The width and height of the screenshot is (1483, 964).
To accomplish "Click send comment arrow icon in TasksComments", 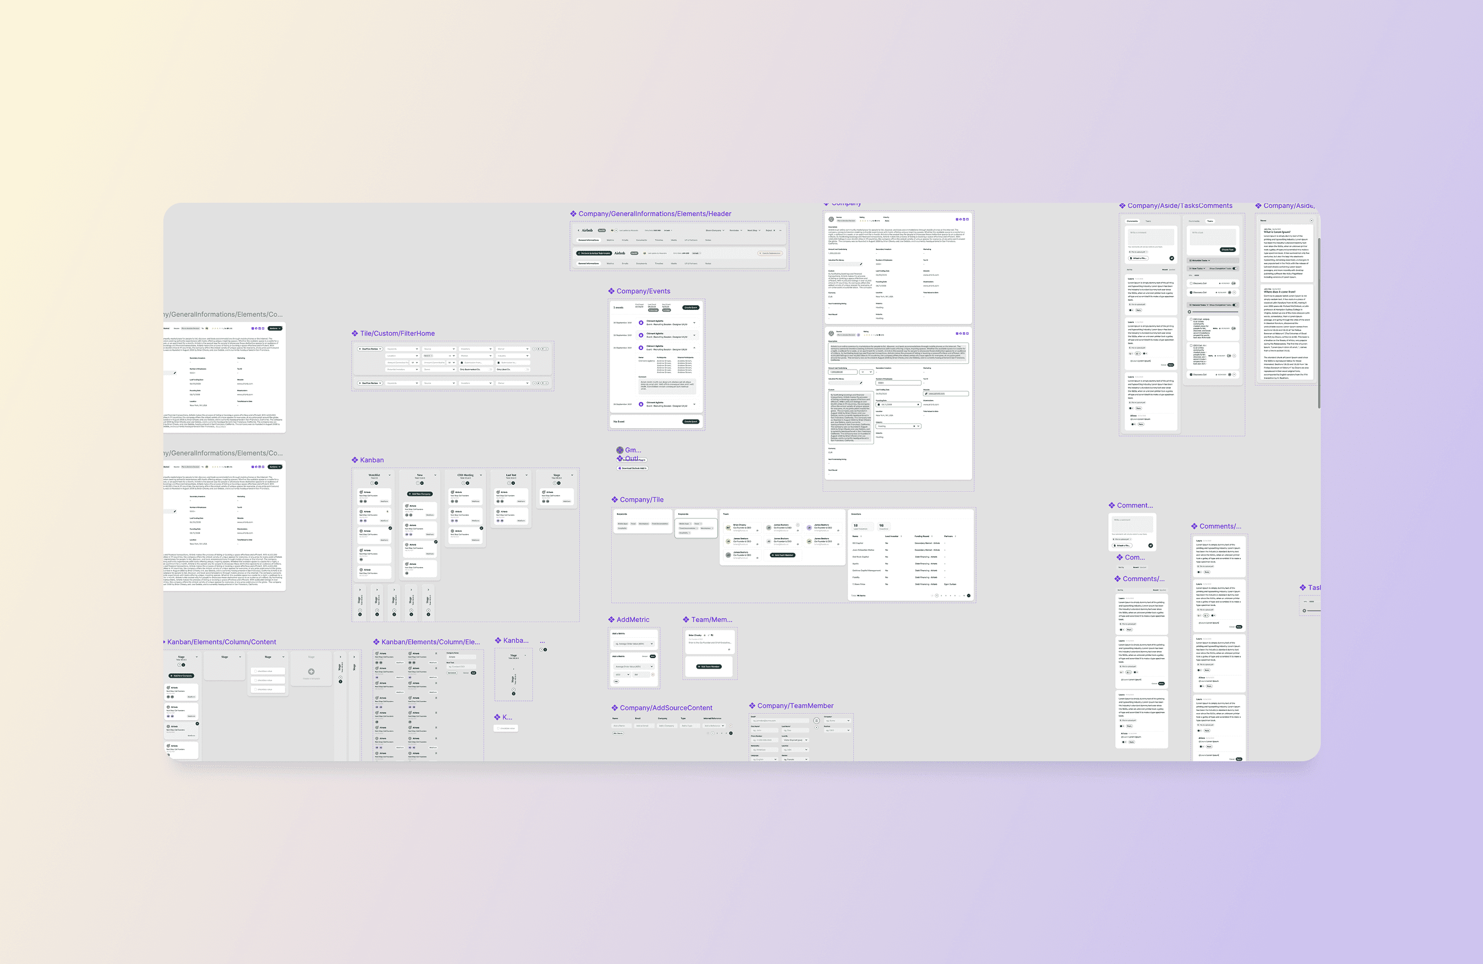I will coord(1172,258).
